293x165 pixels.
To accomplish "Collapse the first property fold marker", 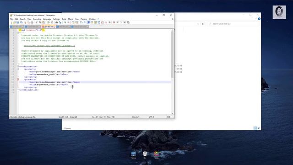I will (x=18, y=69).
